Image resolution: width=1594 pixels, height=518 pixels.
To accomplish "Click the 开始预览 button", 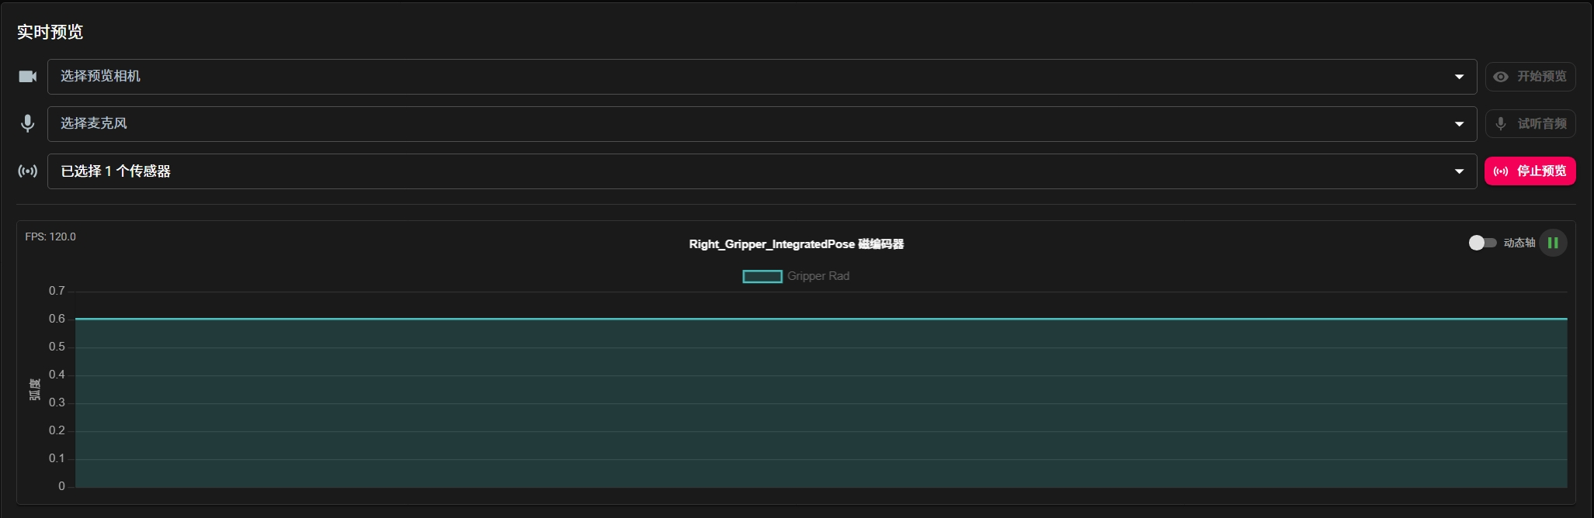I will coord(1530,77).
